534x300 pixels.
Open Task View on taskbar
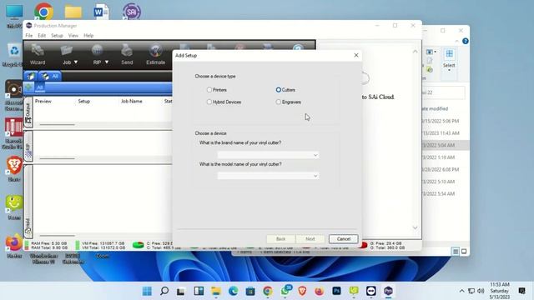point(181,291)
